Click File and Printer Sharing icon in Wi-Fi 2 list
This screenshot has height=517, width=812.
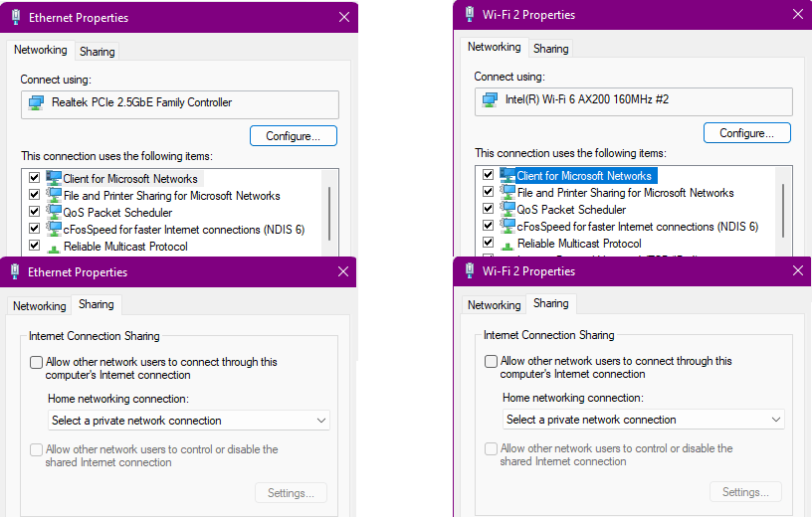(507, 192)
